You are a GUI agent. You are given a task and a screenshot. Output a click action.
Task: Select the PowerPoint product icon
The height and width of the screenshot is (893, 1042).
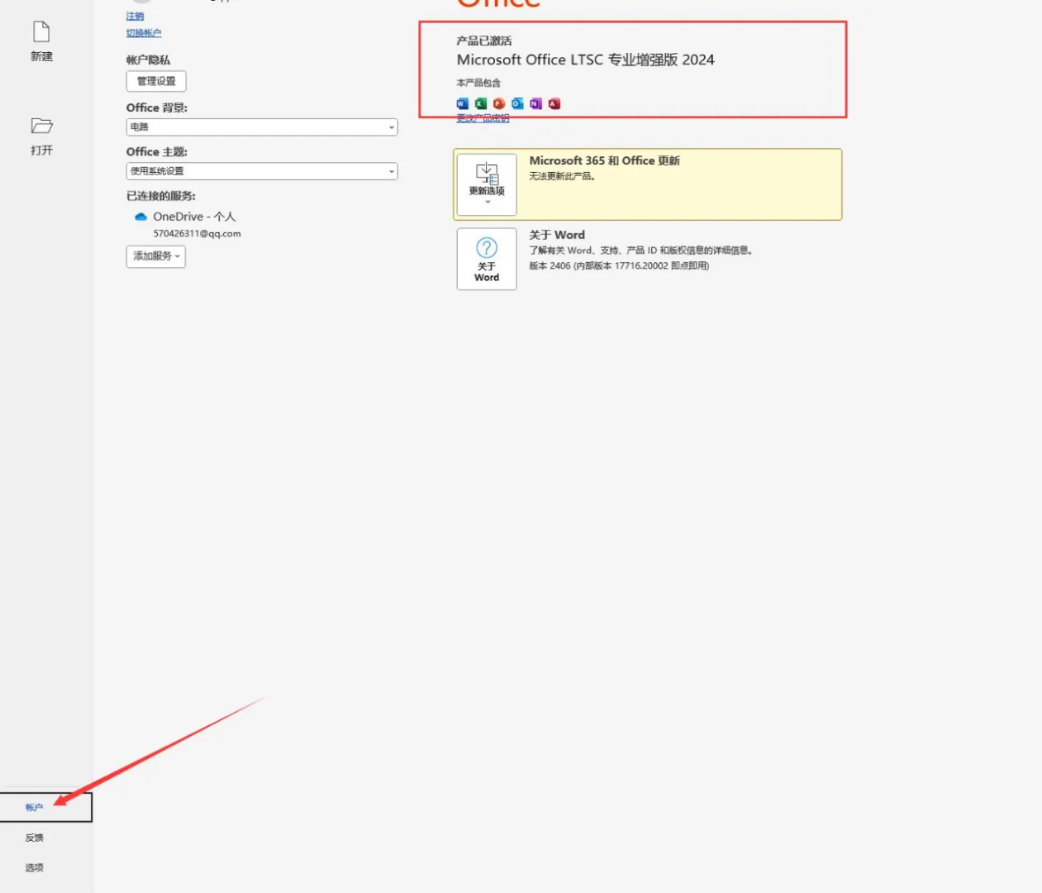(498, 103)
